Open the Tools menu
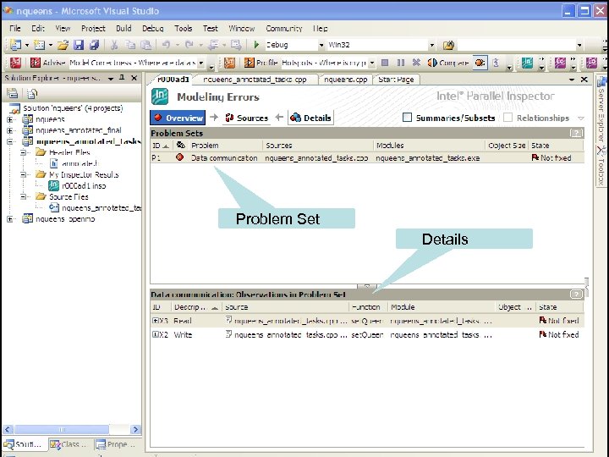Screen dimensions: 609x457 pyautogui.click(x=184, y=29)
